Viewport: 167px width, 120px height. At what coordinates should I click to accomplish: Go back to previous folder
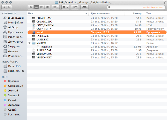point(4,7)
